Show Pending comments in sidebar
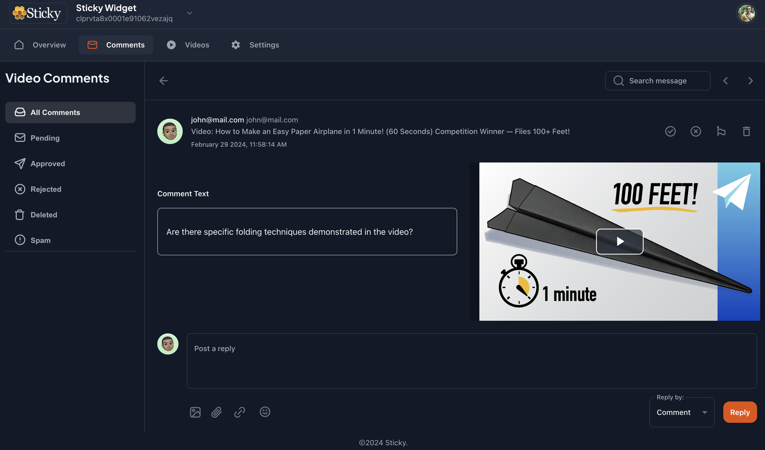 (x=45, y=138)
